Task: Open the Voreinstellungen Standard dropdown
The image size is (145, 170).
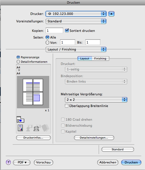Action: point(76,21)
